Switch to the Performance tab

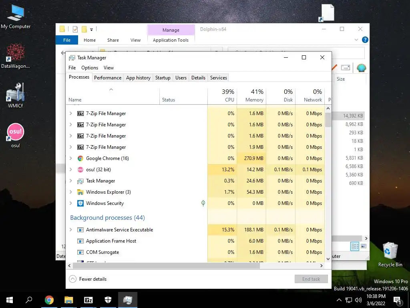point(108,78)
